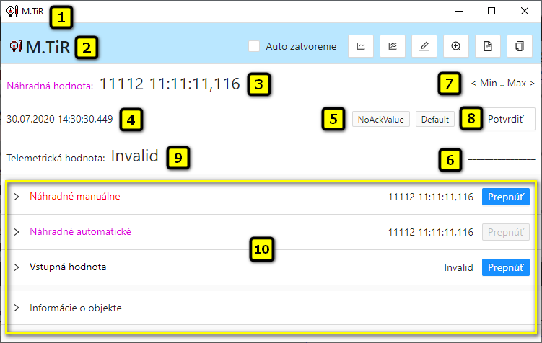Click Prepnúť for Náhradné manuálne
The width and height of the screenshot is (542, 343).
tap(505, 197)
